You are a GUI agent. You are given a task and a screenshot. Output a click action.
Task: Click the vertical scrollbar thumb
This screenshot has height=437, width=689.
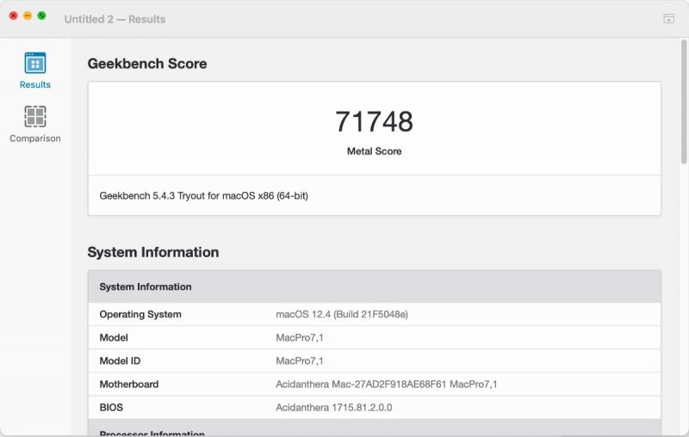tap(684, 103)
